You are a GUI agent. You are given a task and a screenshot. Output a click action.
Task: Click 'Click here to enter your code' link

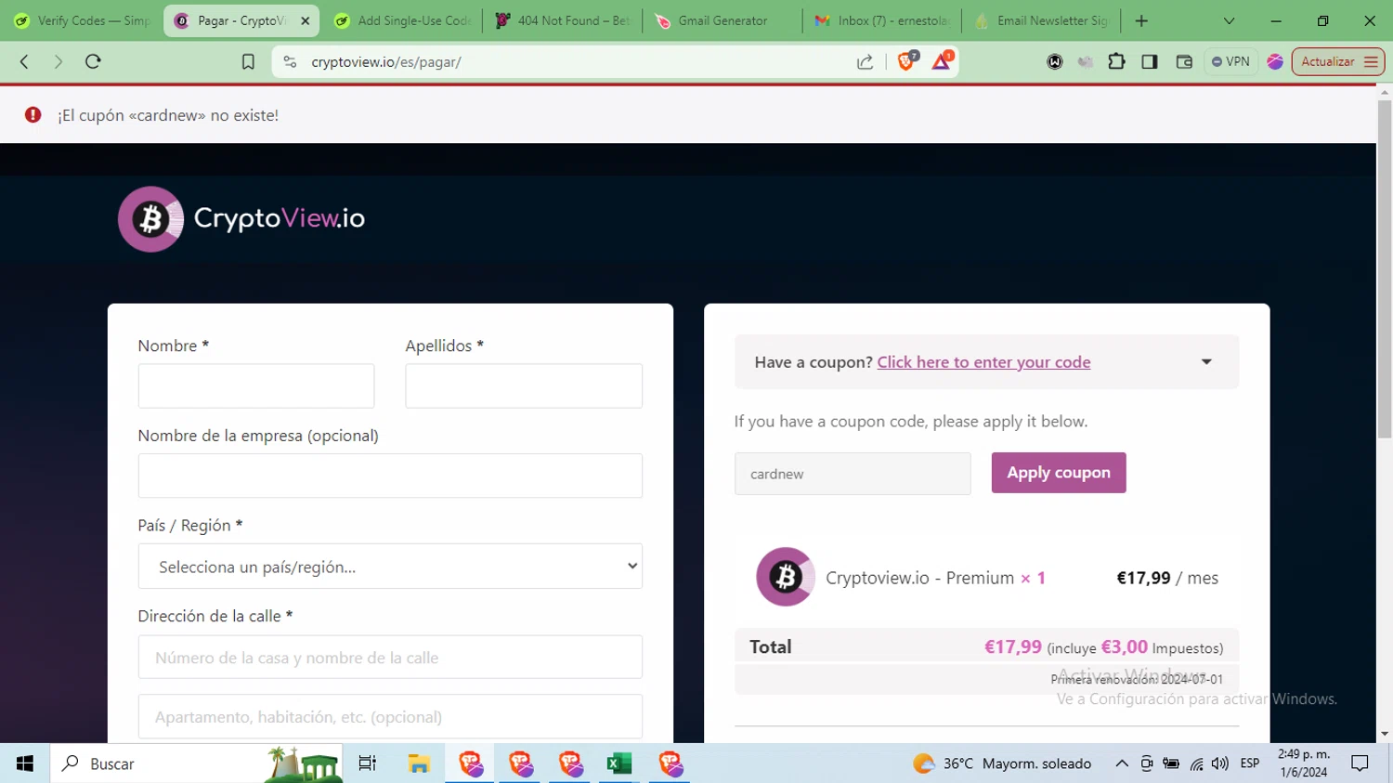click(x=983, y=362)
